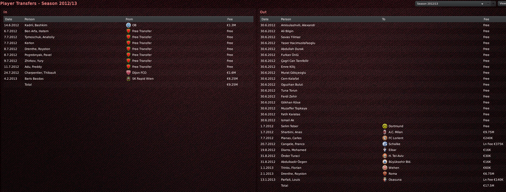Image resolution: width=506 pixels, height=192 pixels.
Task: Open player Emre Kiliç
Action: point(288,67)
